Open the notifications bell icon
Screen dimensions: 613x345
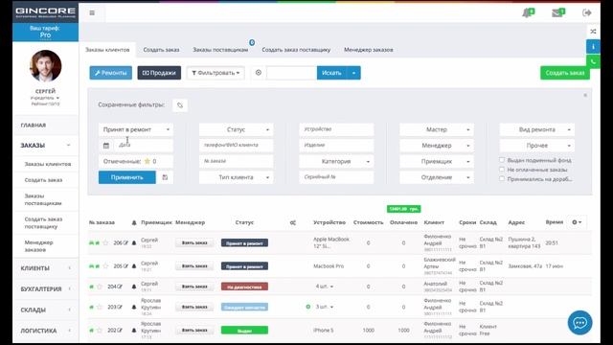(528, 12)
